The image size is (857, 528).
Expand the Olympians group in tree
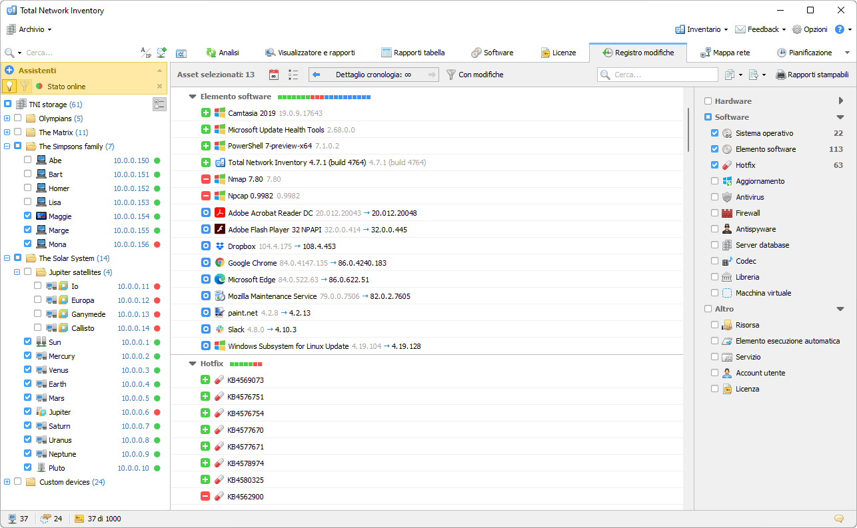click(x=7, y=119)
